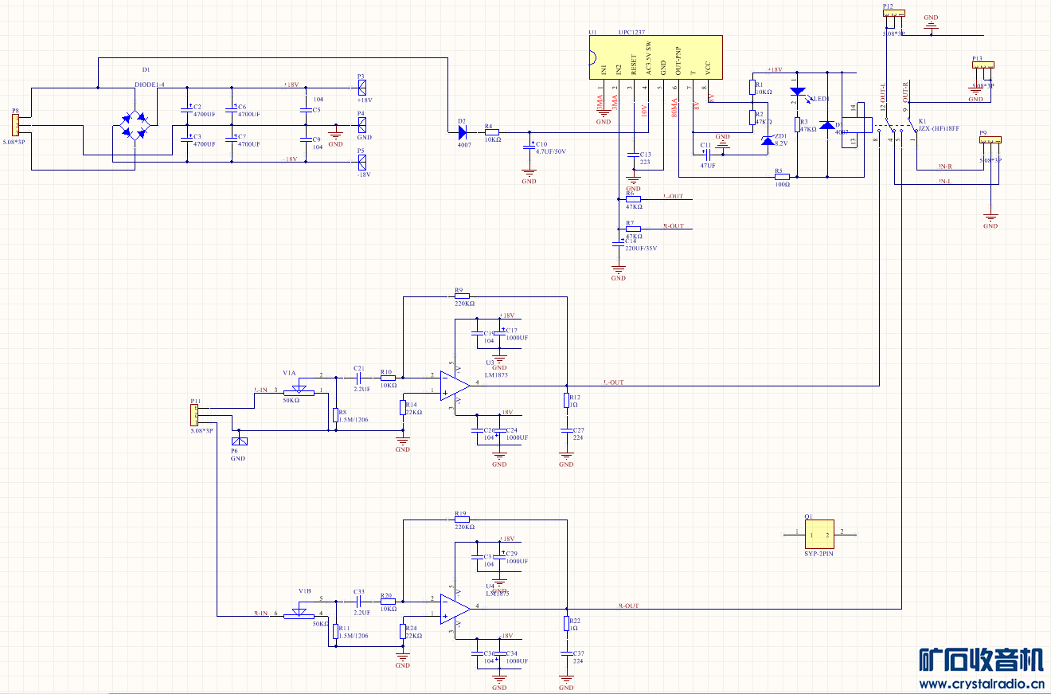Select the V1B potentiometer symbol
Image resolution: width=1051 pixels, height=694 pixels.
click(299, 613)
